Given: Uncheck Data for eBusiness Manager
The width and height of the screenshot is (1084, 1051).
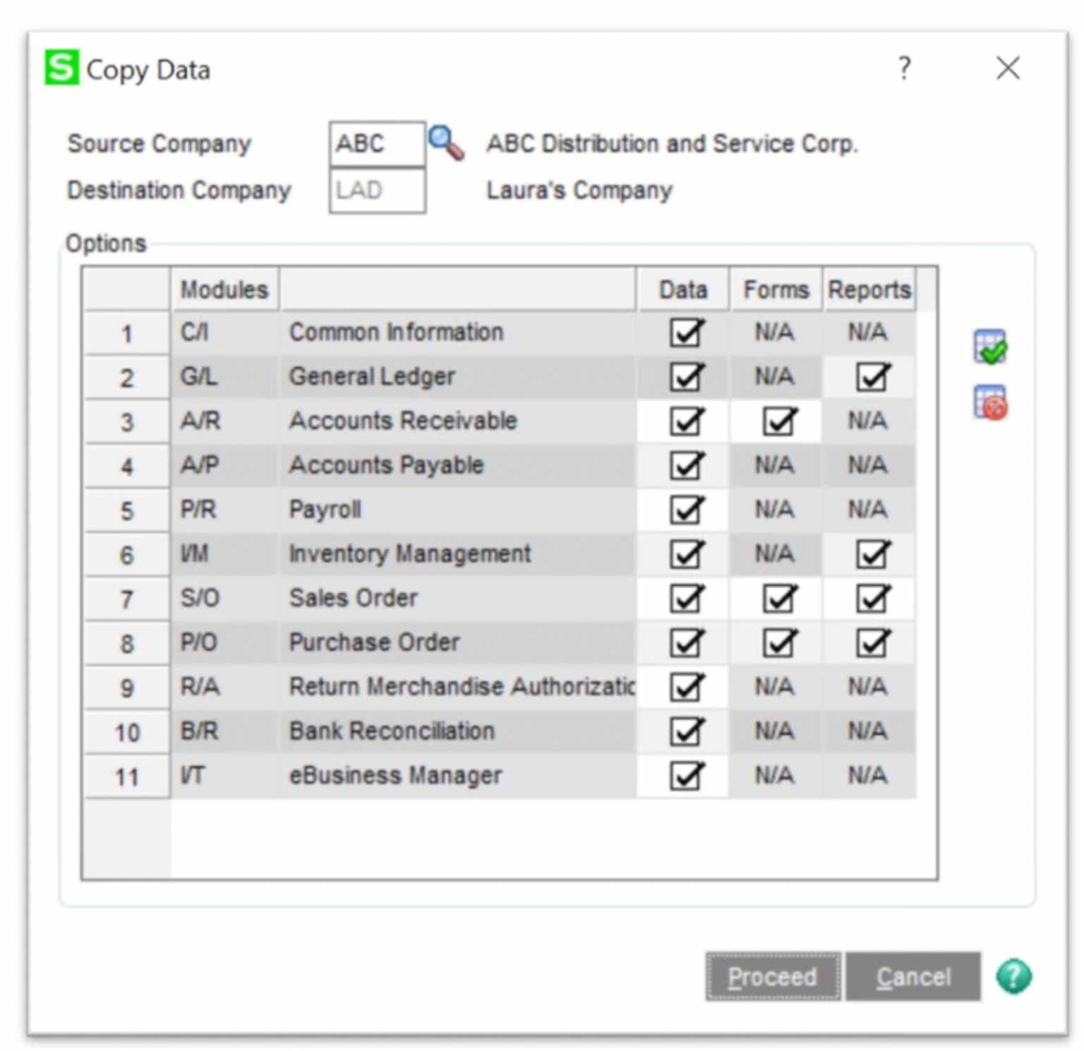Looking at the screenshot, I should click(x=682, y=775).
